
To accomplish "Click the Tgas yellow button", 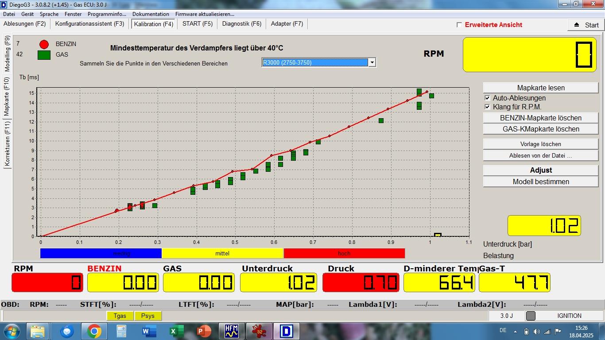I will click(120, 316).
